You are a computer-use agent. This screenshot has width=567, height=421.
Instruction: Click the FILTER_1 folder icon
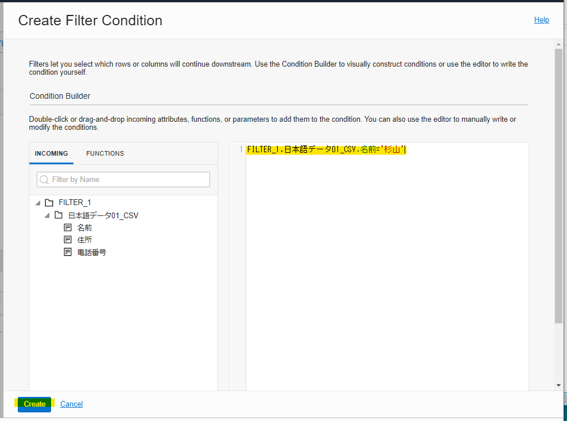coord(49,202)
